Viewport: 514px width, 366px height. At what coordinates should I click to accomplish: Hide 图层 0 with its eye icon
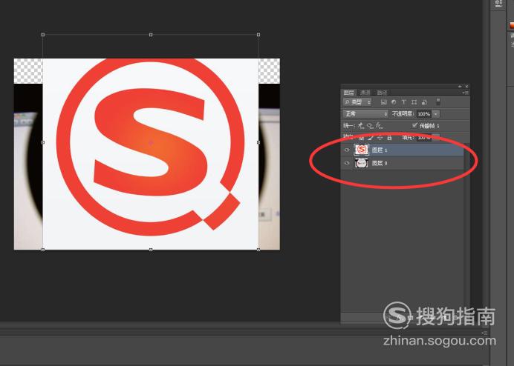347,163
